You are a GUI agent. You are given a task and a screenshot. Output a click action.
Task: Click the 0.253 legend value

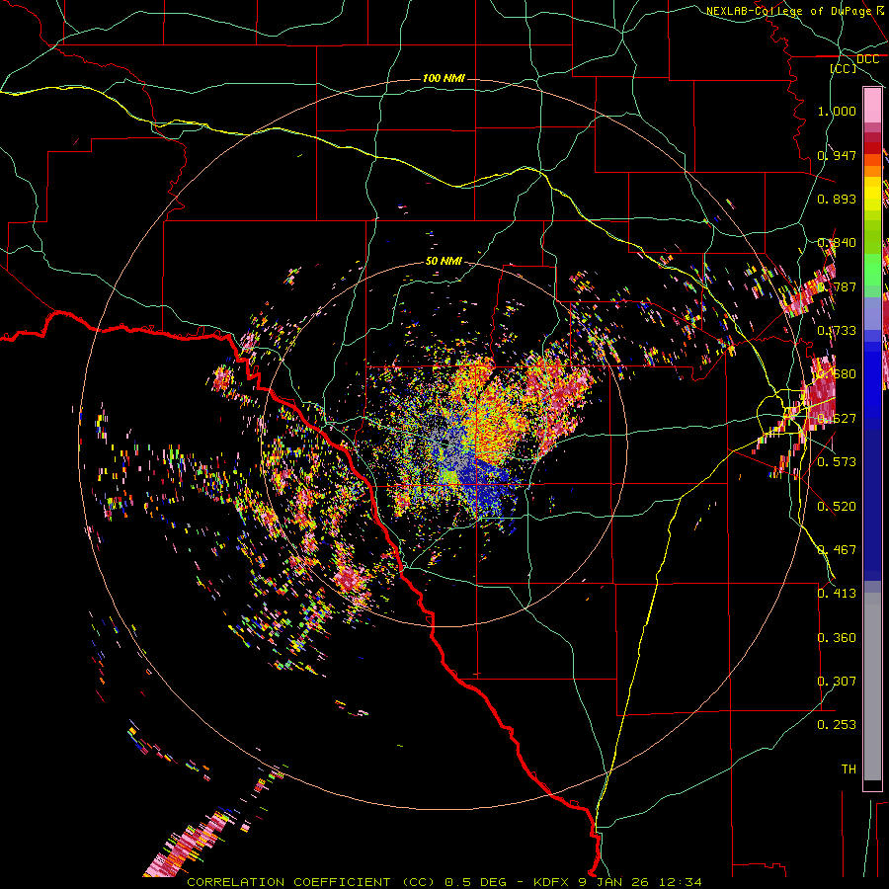(x=837, y=725)
